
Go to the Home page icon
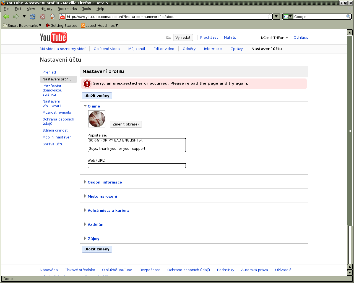point(53,17)
